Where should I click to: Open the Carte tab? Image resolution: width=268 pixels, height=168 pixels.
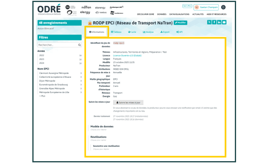click(132, 31)
